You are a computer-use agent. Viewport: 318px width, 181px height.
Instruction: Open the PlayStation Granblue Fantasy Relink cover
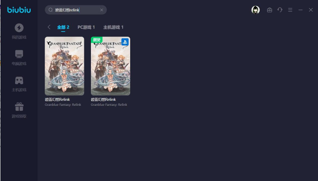pos(111,66)
